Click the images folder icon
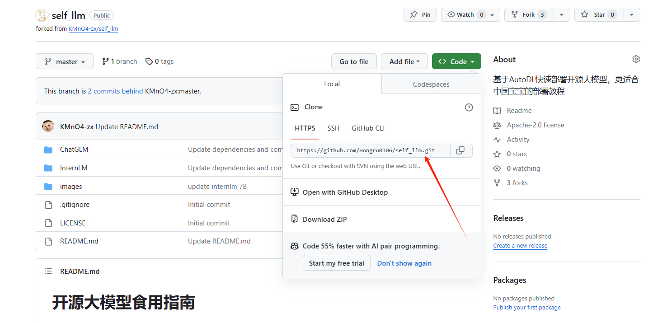This screenshot has height=323, width=667. click(48, 187)
